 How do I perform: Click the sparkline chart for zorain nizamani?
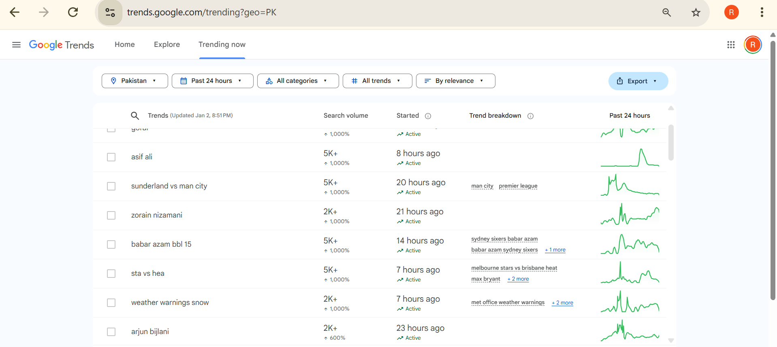click(630, 214)
